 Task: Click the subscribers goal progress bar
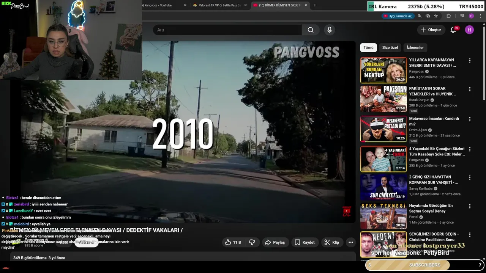[x=425, y=265]
